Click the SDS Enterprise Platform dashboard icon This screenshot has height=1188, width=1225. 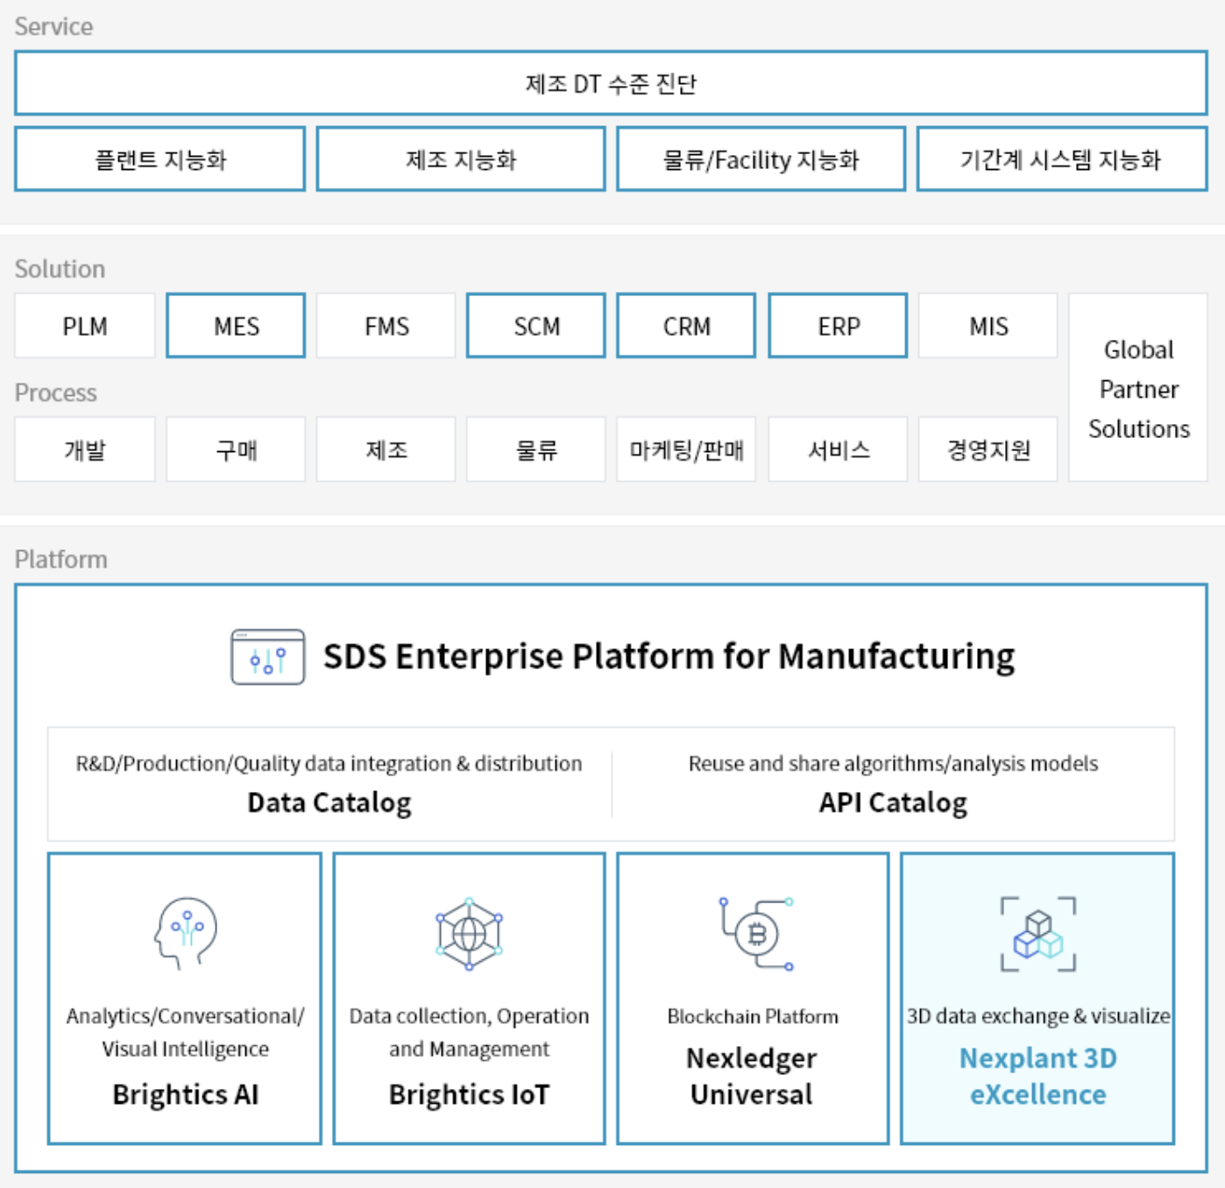[x=267, y=657]
